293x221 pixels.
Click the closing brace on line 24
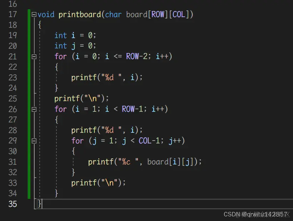[x=56, y=88]
